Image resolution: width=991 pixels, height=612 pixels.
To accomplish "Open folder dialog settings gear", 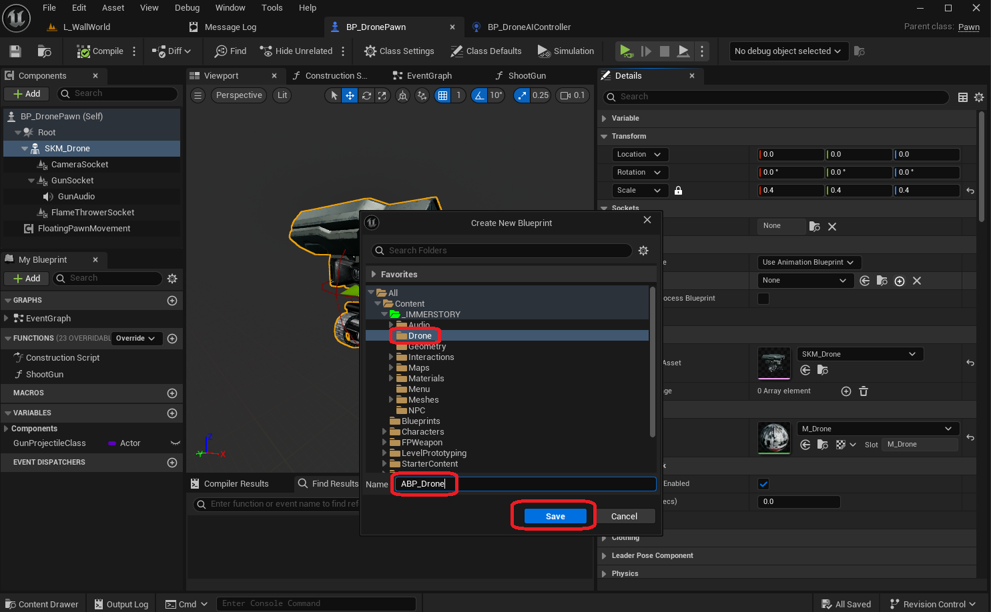I will [x=643, y=251].
